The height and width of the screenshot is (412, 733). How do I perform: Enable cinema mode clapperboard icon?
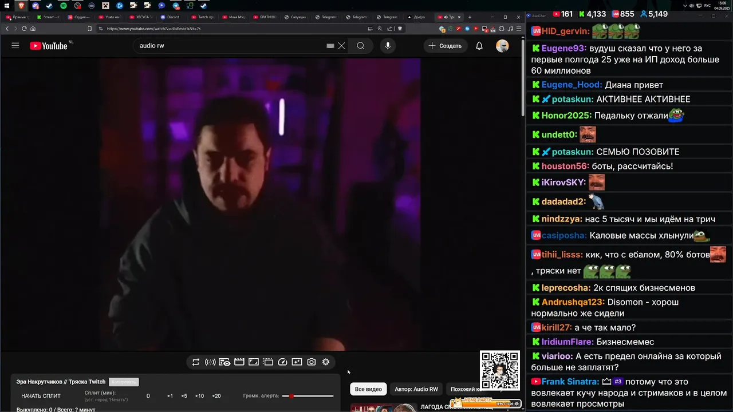tap(239, 362)
